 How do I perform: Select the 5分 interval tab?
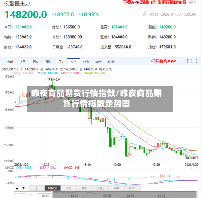74,62
